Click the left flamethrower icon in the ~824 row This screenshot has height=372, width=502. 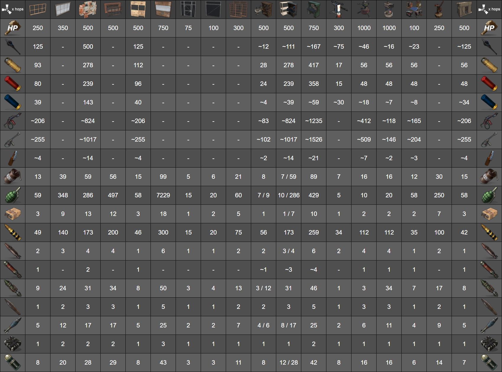point(12,121)
